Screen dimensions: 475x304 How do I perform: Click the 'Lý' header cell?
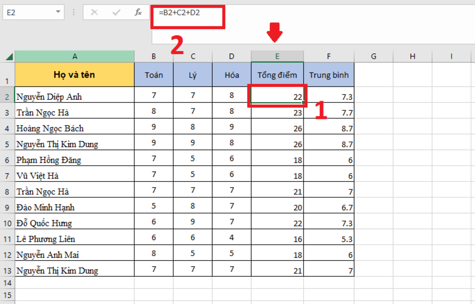193,75
